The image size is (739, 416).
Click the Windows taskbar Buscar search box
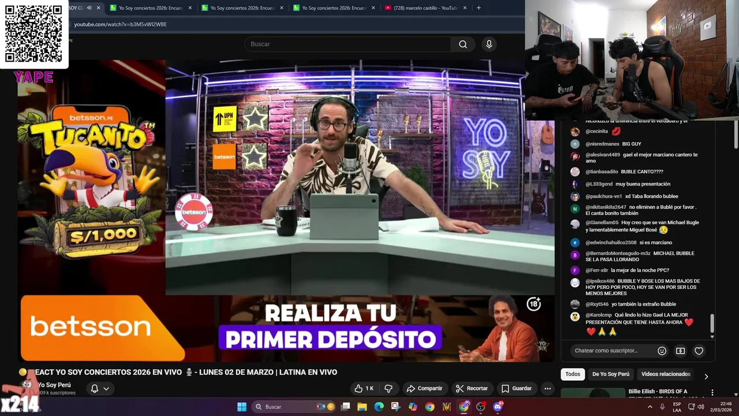click(294, 407)
